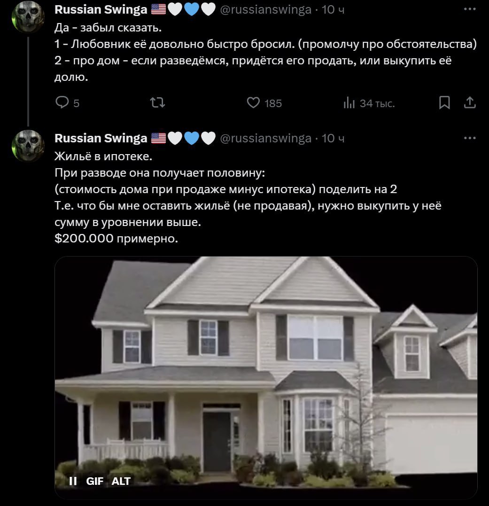Pause the playing house GIF

(x=73, y=481)
